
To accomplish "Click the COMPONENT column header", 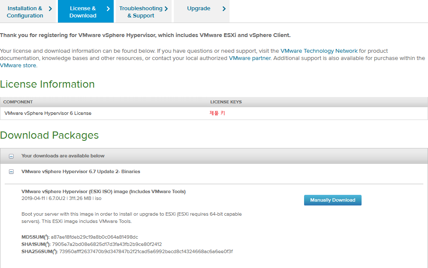I will tap(18, 102).
